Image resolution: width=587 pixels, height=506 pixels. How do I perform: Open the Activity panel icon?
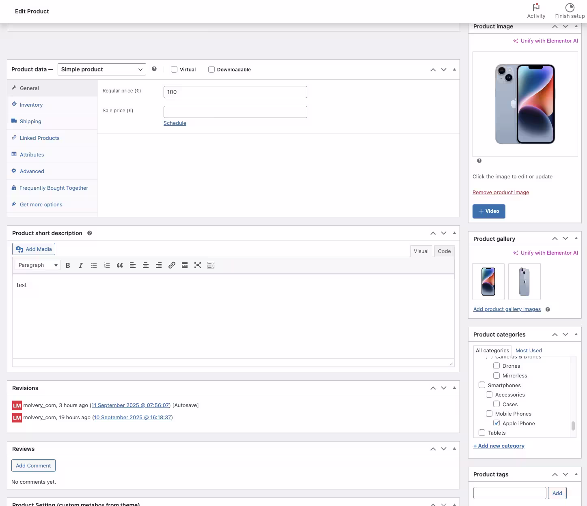pyautogui.click(x=536, y=11)
